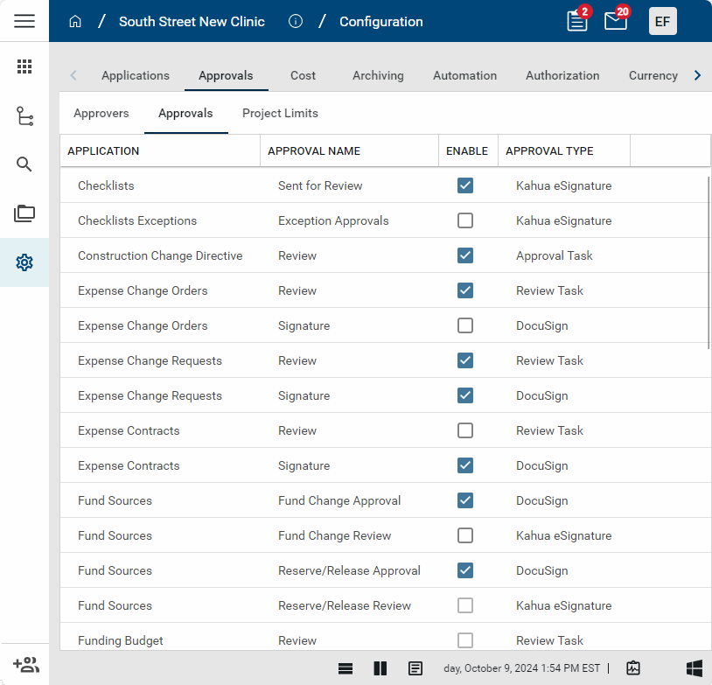Click South Street New Clinic breadcrumb

(192, 22)
